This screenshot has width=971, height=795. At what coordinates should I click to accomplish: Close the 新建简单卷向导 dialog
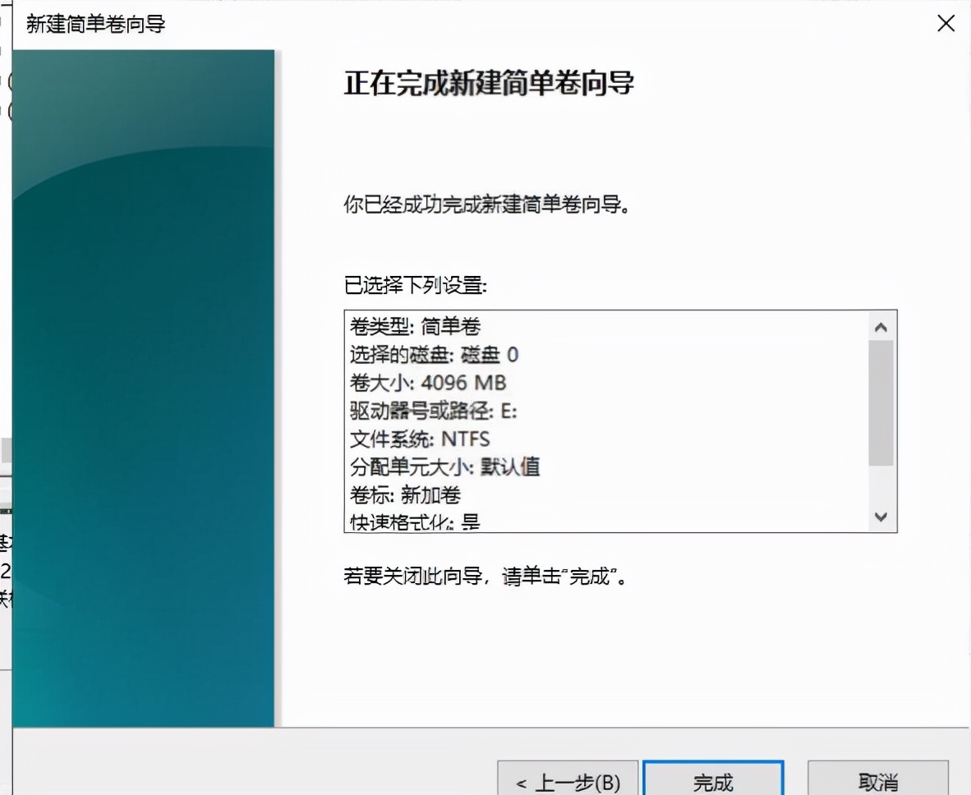[x=946, y=24]
